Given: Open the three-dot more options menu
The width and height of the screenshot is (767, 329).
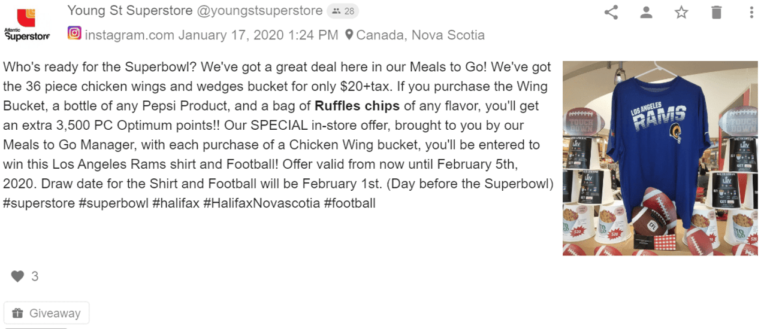Looking at the screenshot, I should pyautogui.click(x=752, y=12).
